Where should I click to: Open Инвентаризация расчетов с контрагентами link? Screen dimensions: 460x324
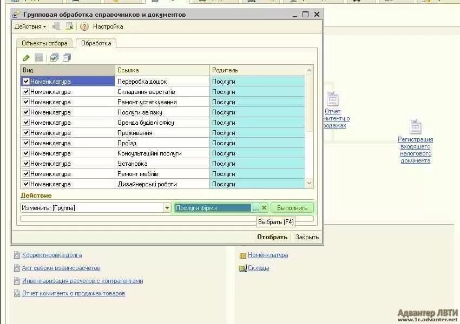coord(82,281)
